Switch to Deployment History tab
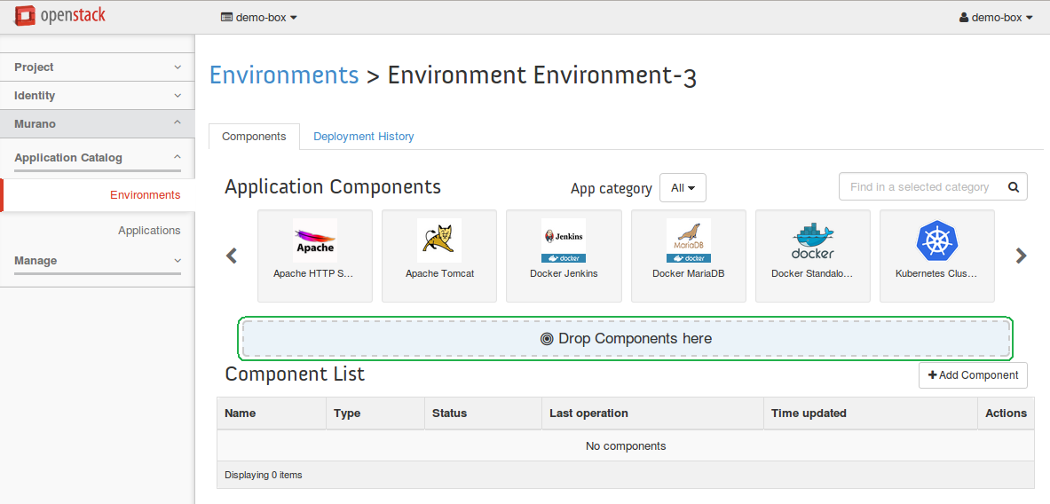Viewport: 1050px width, 504px height. tap(363, 137)
